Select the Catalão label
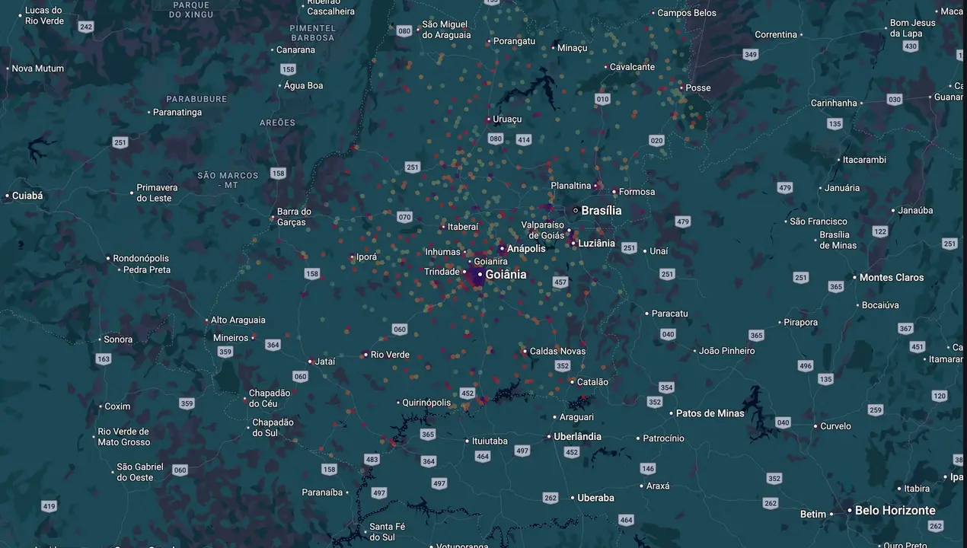Viewport: 967px width, 548px height. pos(592,382)
